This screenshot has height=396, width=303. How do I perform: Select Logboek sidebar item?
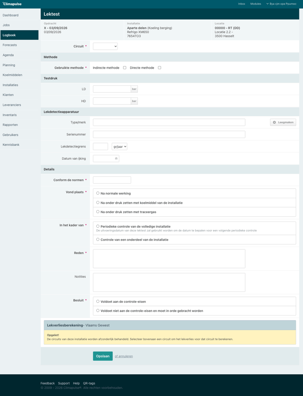click(x=19, y=35)
